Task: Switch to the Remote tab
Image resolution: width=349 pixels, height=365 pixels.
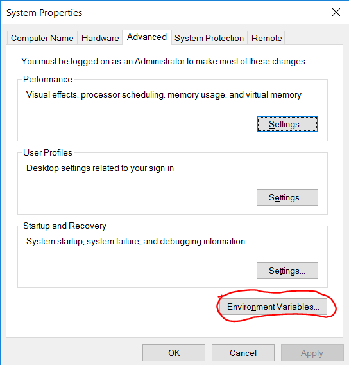Action: pos(266,38)
